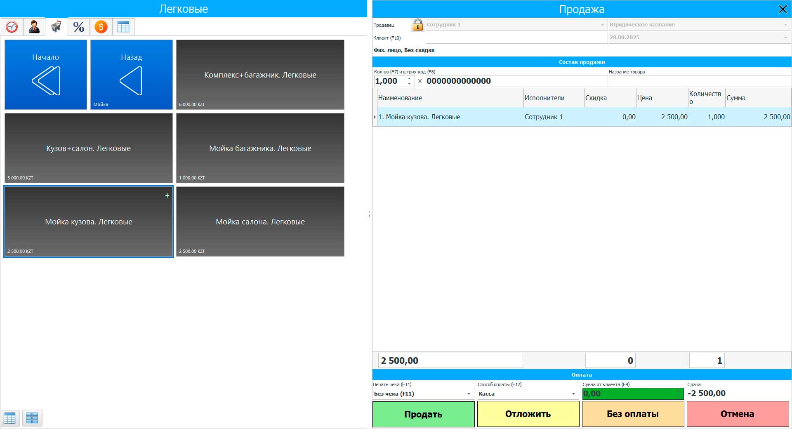Open the client person tab icon
This screenshot has height=429, width=792.
34,27
